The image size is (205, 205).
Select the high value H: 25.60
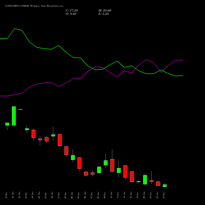[105, 11]
